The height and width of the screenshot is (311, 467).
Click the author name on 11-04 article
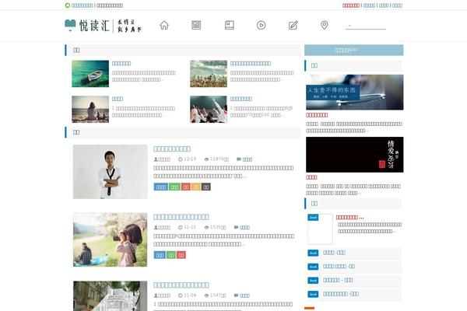point(164,295)
